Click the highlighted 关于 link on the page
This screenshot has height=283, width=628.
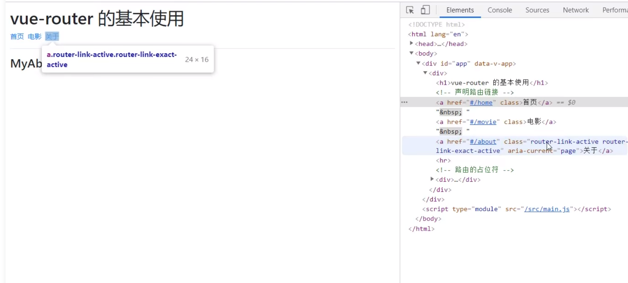[52, 36]
